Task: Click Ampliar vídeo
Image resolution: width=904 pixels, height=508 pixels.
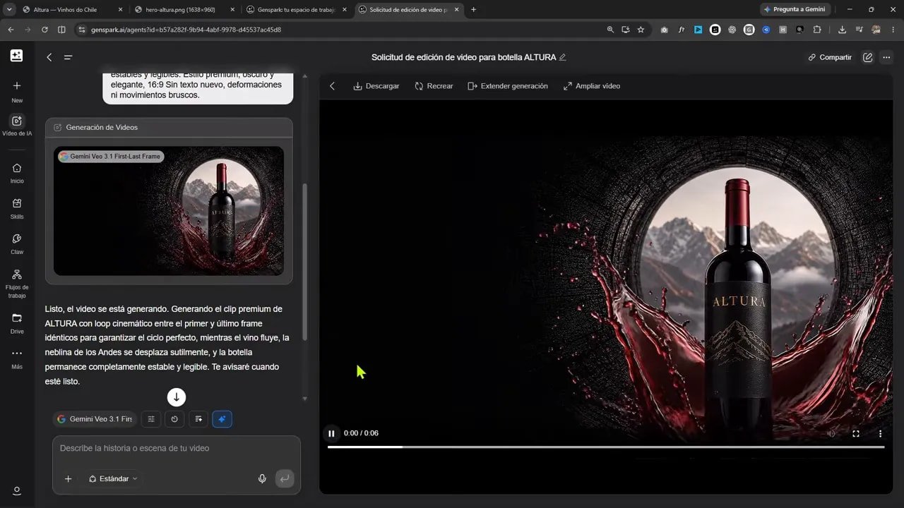Action: click(x=592, y=86)
